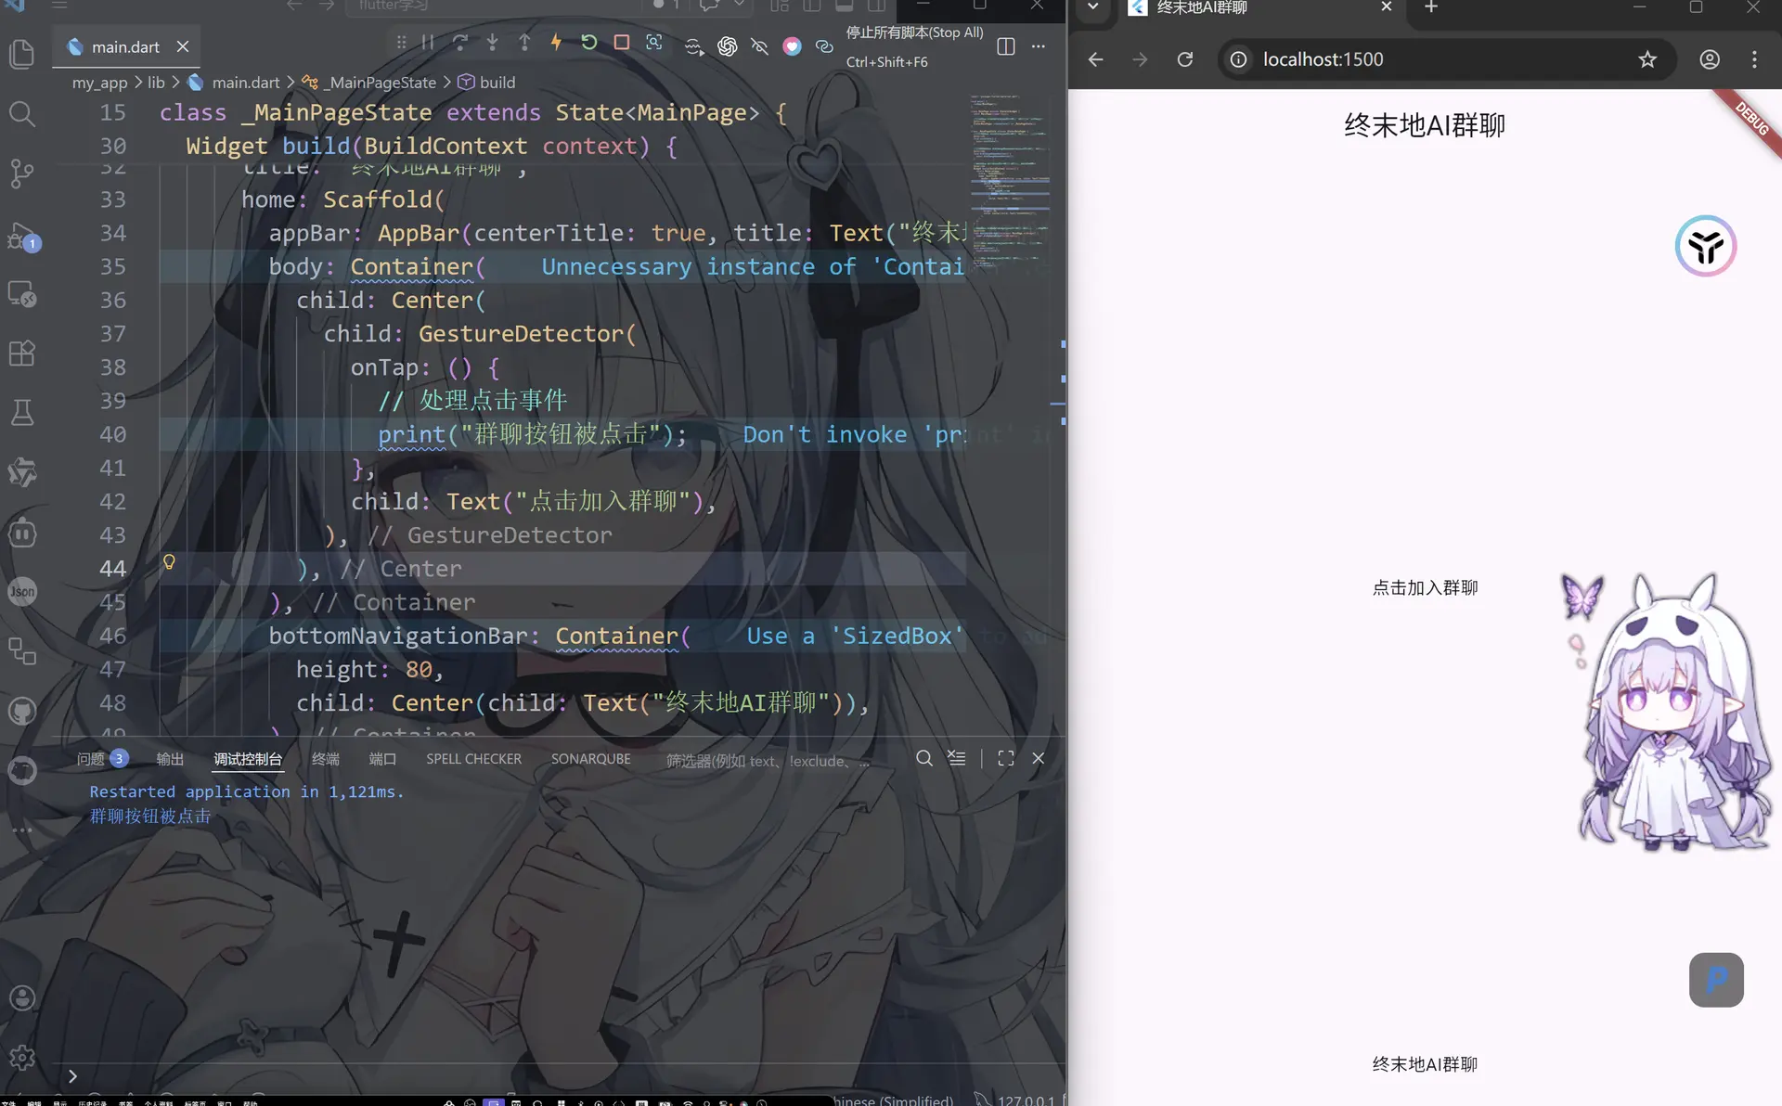Click the 点击加入群聊 text in the app

(x=1425, y=587)
